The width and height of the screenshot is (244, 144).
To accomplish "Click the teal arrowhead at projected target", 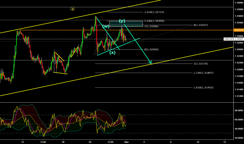I will pos(150,62).
